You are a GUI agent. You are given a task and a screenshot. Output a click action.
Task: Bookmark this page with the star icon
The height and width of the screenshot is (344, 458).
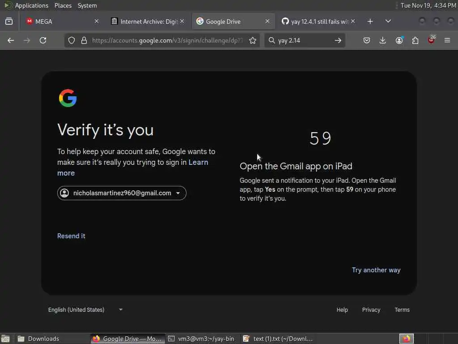coord(253,40)
